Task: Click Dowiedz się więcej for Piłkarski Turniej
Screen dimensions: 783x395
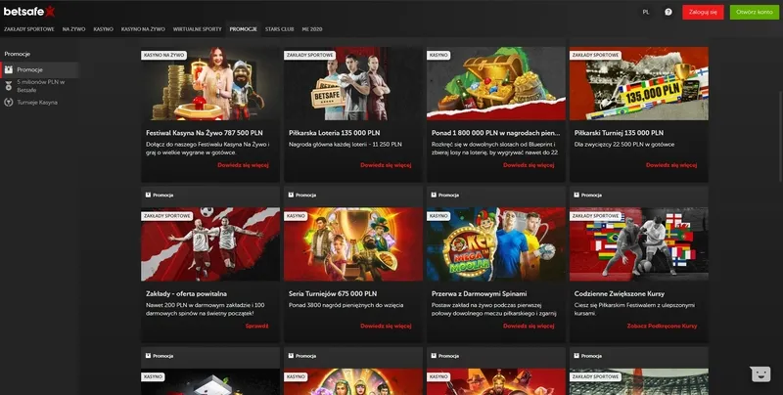Action: click(671, 165)
